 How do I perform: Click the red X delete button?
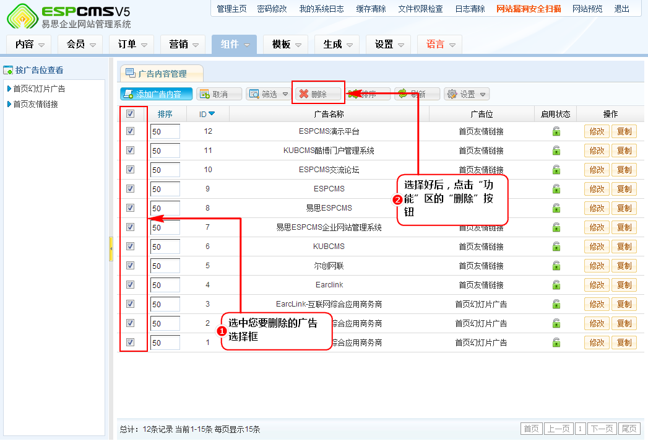[319, 94]
